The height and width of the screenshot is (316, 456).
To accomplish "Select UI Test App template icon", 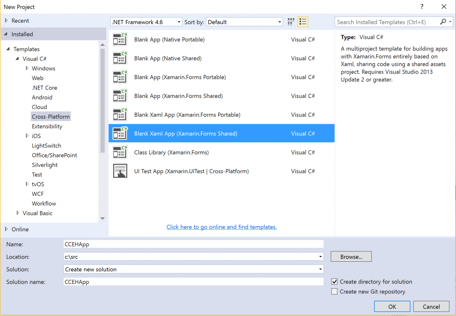I will click(x=120, y=171).
